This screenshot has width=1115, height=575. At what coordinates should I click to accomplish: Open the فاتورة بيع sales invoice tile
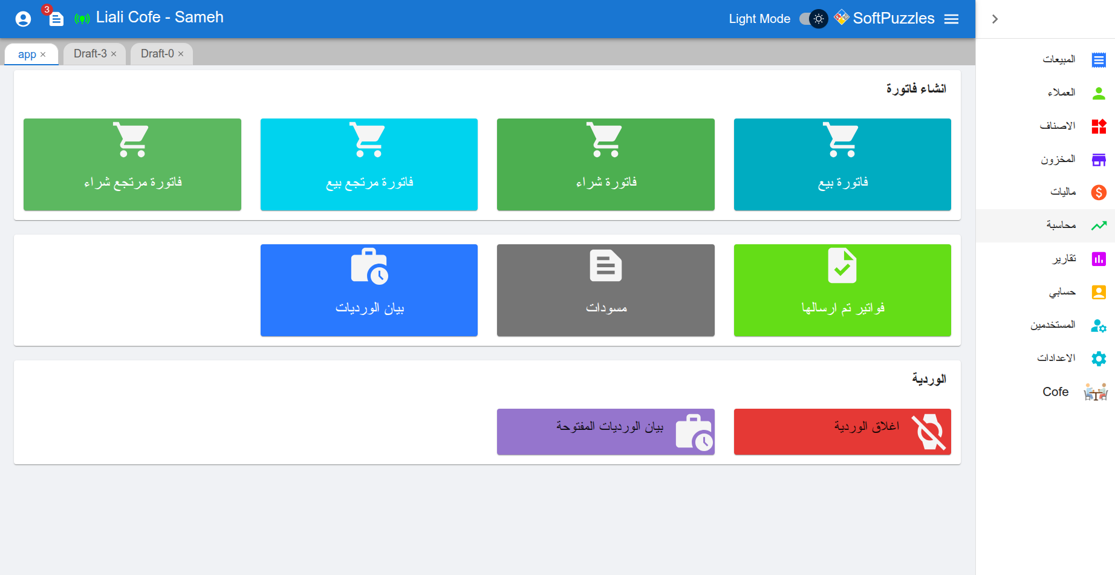pos(842,164)
